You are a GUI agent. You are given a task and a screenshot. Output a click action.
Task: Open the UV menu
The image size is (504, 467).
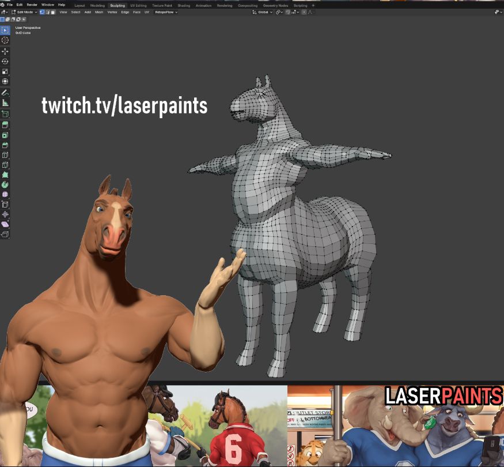click(147, 12)
